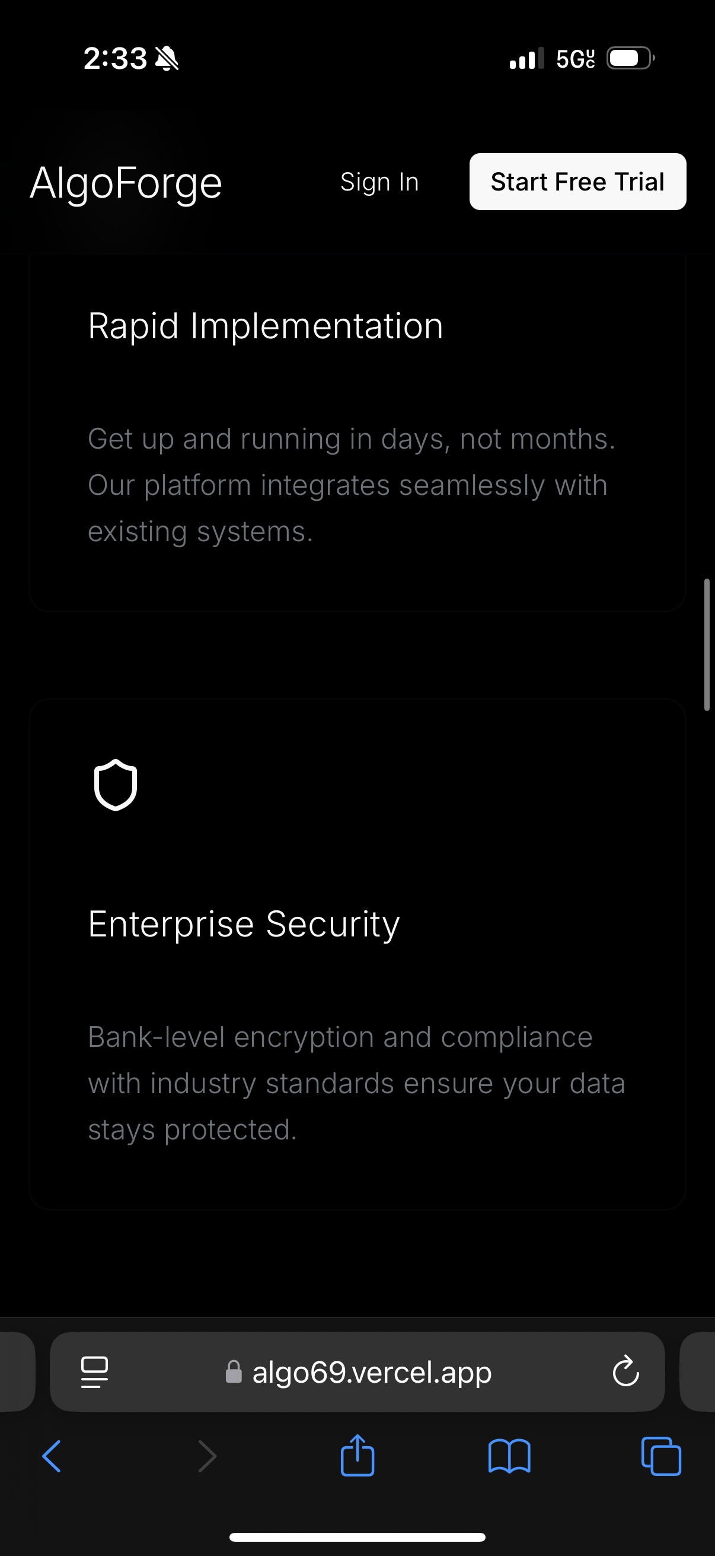Tap the silent mode bell icon

pyautogui.click(x=167, y=59)
